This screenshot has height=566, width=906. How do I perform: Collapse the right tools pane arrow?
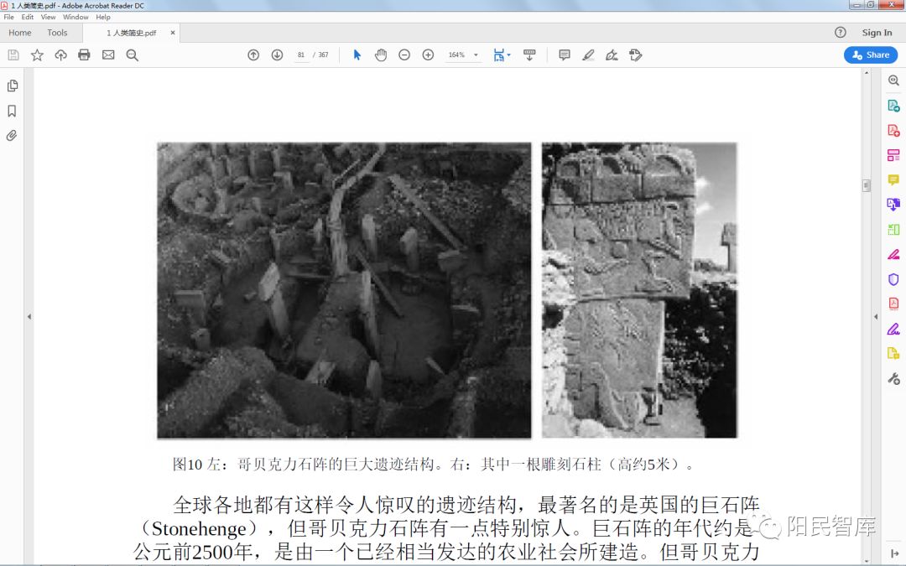coord(875,316)
